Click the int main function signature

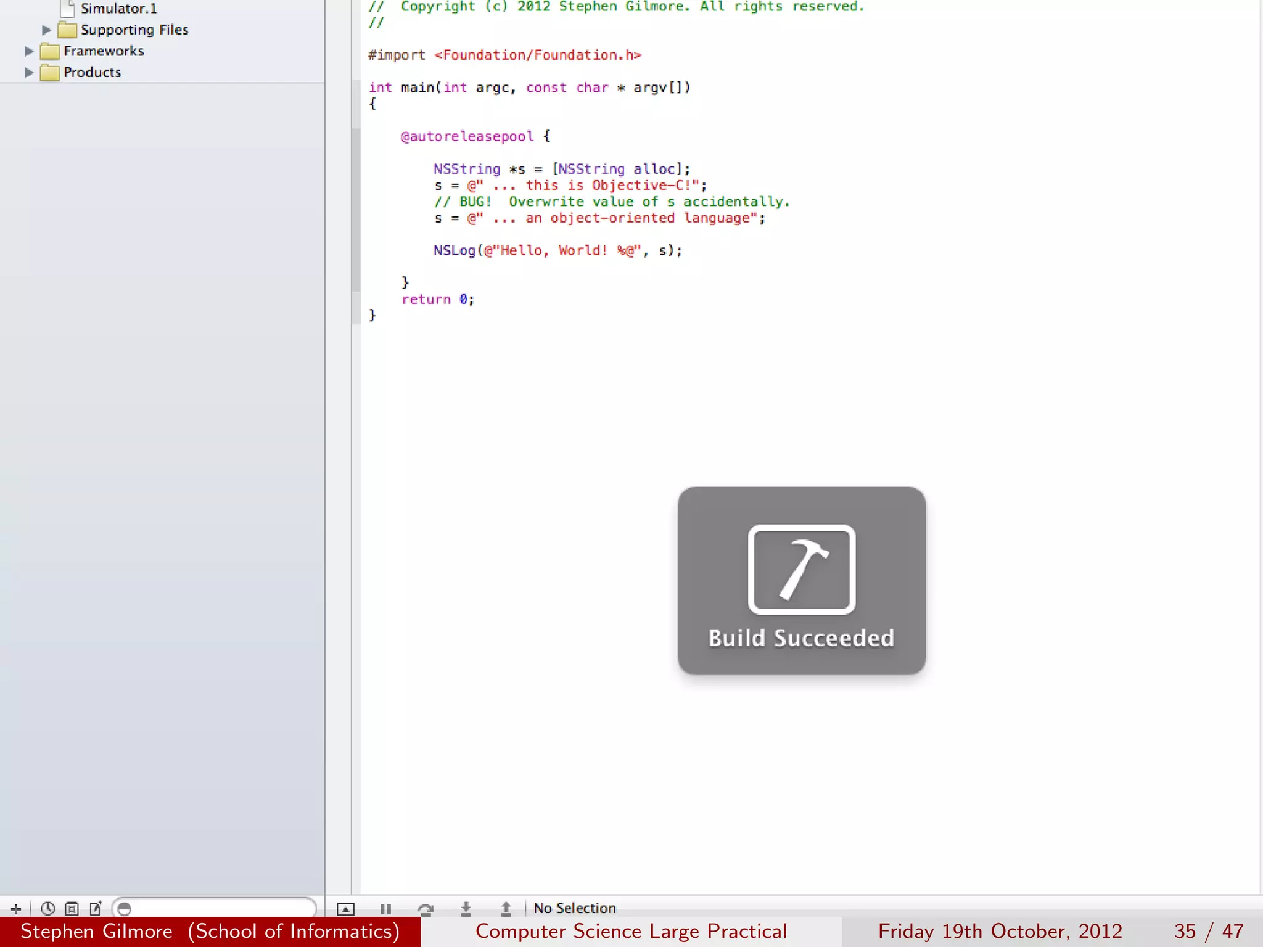(x=530, y=88)
